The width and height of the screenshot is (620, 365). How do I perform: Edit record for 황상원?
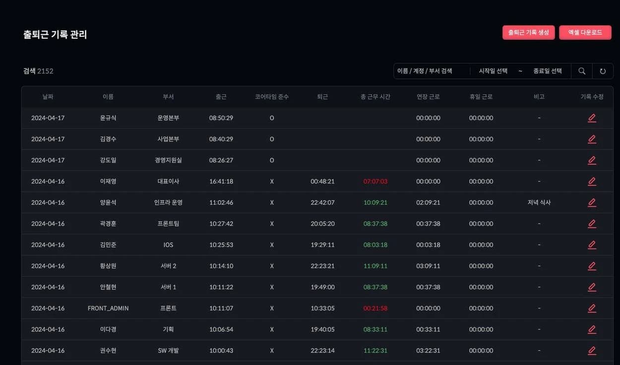[592, 266]
